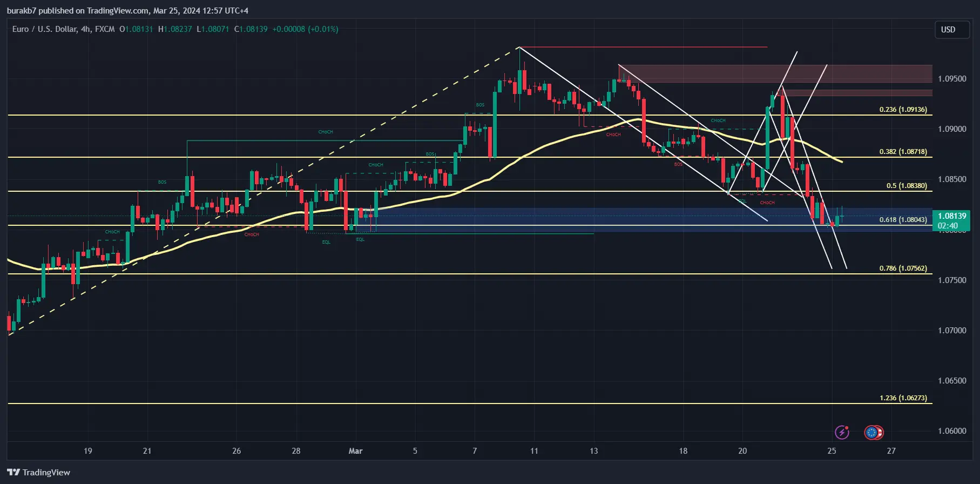Click the close value C1.08139 in the header
Viewport: 980px width, 484px height.
pyautogui.click(x=251, y=29)
